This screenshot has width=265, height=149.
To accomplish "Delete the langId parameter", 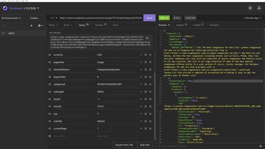I will coord(150,99).
